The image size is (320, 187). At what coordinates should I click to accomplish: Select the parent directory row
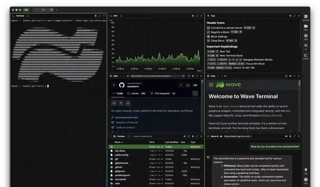pos(156,147)
